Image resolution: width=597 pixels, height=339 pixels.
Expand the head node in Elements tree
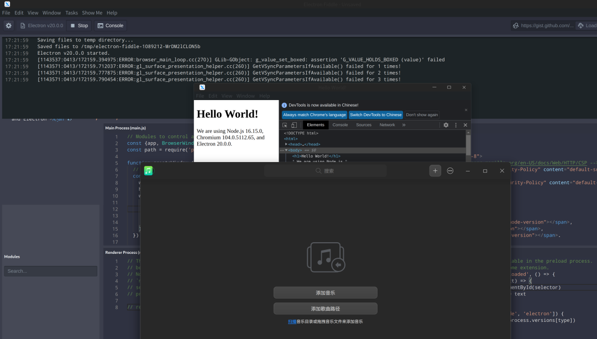pyautogui.click(x=286, y=144)
